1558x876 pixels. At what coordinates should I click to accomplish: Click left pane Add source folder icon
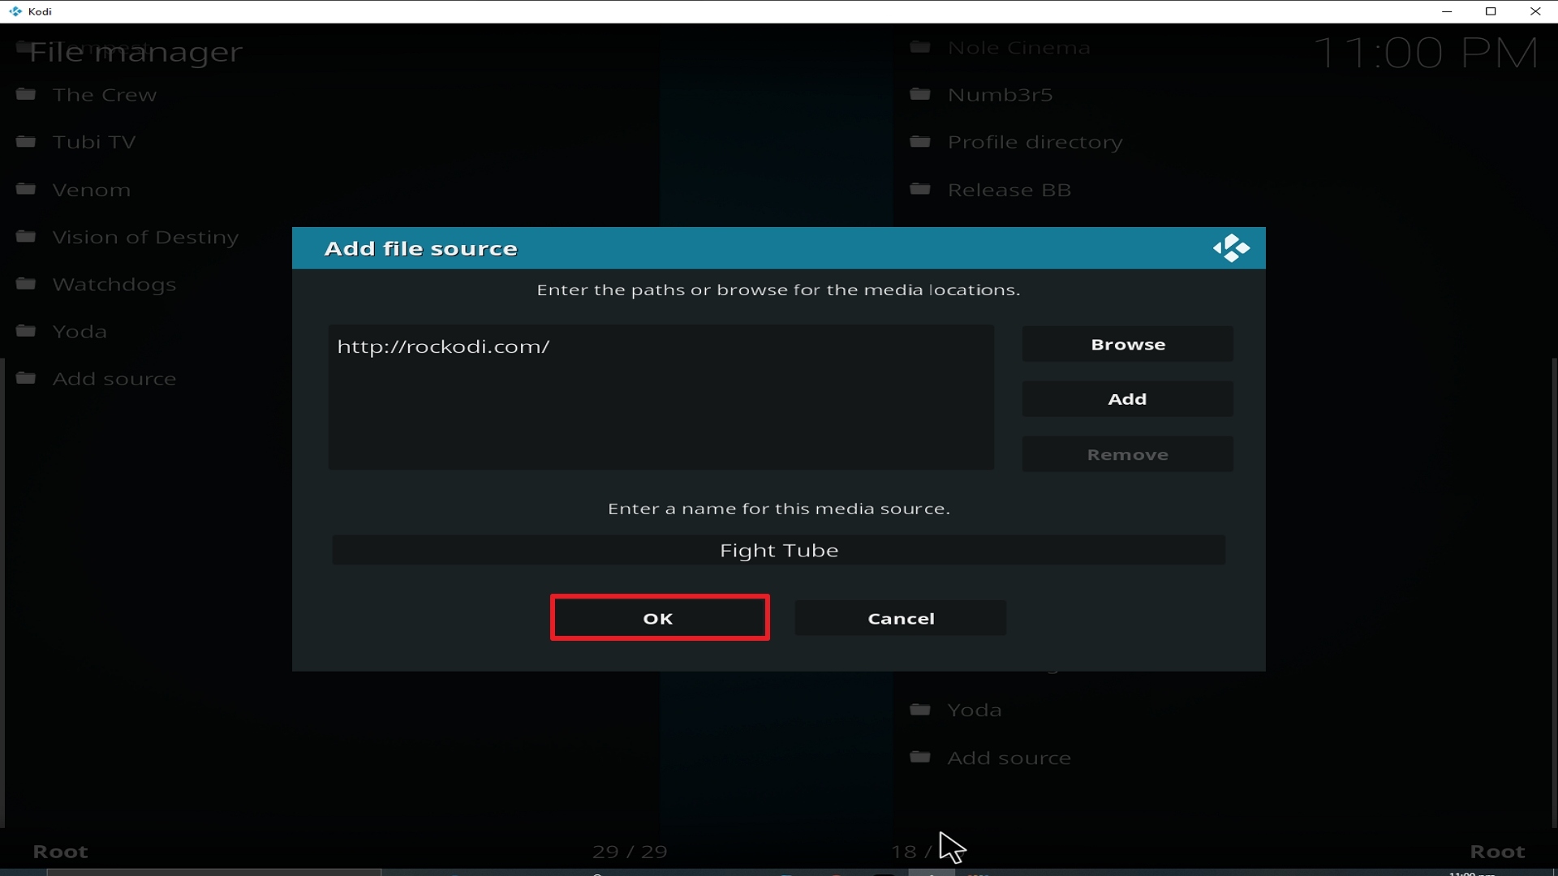coord(26,378)
